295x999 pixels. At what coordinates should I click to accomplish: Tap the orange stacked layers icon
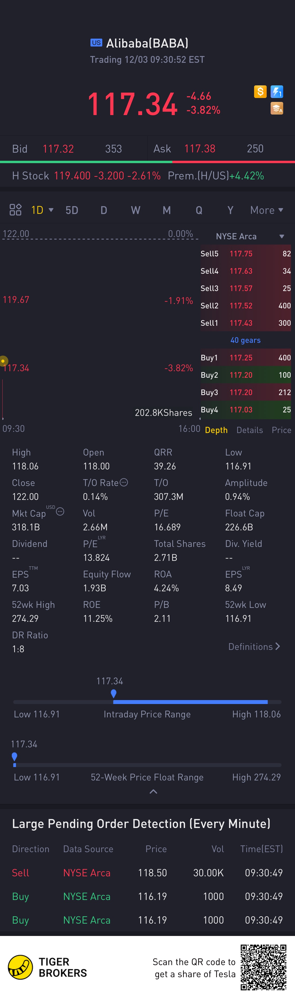pos(277,108)
